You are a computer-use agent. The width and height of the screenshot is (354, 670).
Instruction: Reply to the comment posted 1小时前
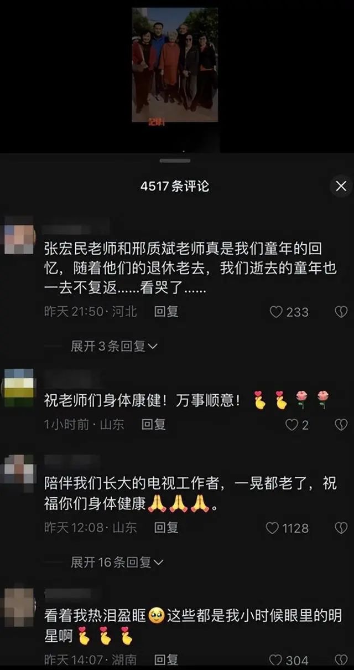click(x=153, y=425)
